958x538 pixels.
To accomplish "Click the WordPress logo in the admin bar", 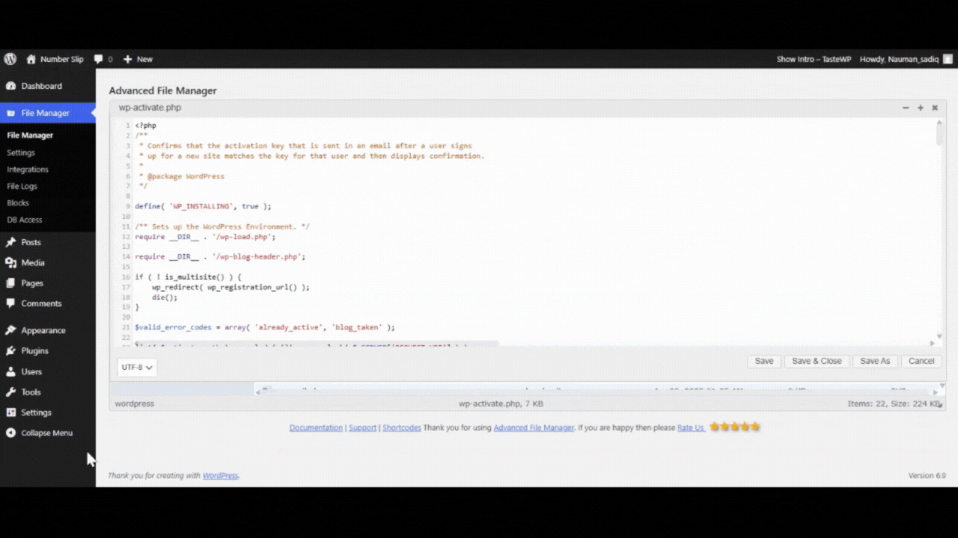I will tap(10, 59).
